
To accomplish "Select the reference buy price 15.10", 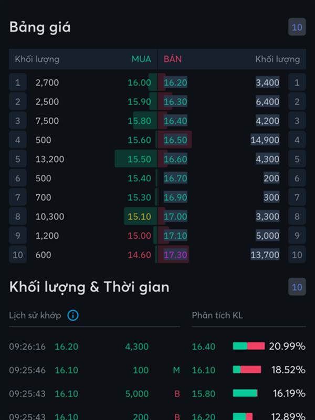I will [139, 216].
